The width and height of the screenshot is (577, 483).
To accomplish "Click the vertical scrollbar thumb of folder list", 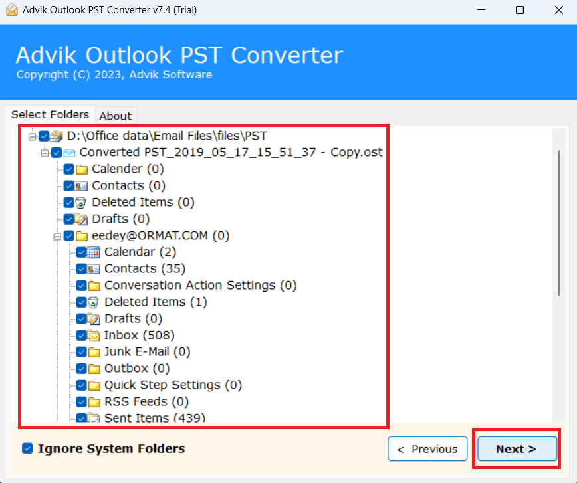I will click(559, 223).
